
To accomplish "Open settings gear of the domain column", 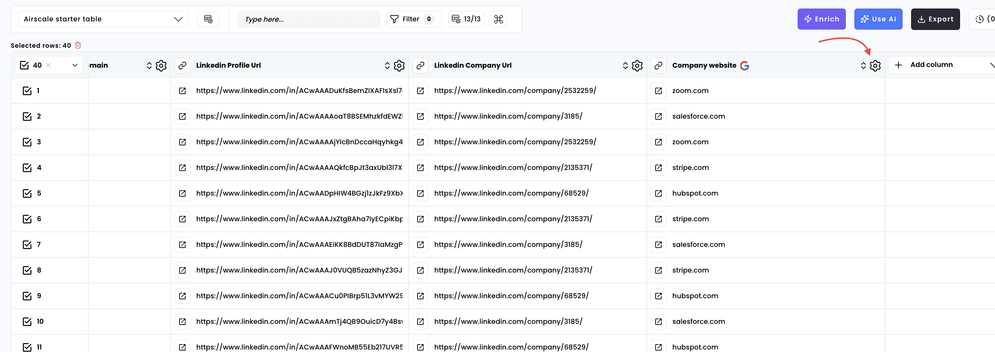I will pos(161,66).
